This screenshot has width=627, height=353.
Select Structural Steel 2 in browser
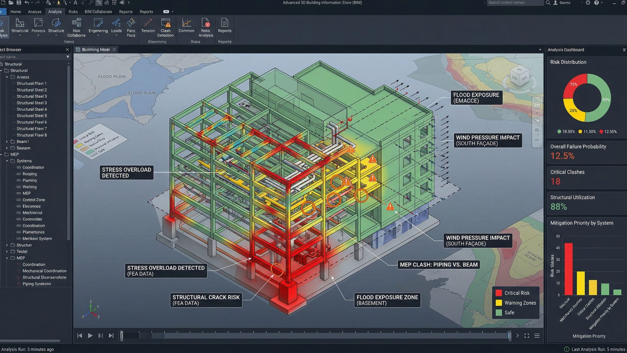pyautogui.click(x=32, y=90)
